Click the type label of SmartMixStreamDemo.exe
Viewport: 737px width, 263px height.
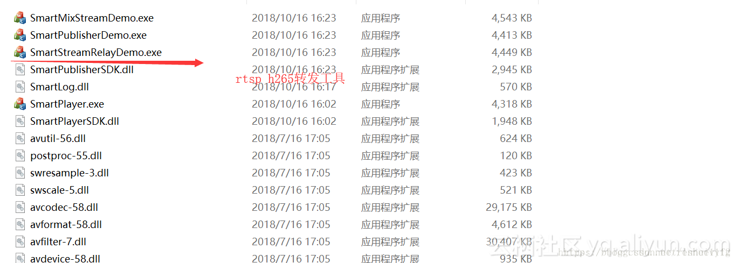pos(381,18)
